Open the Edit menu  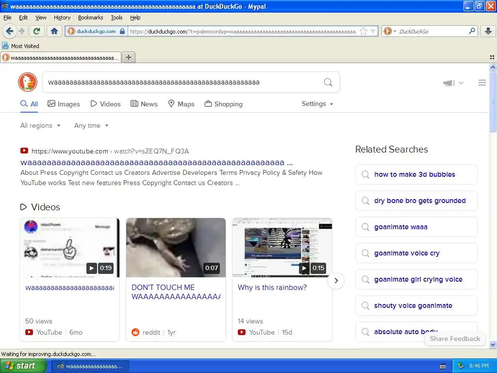point(23,17)
